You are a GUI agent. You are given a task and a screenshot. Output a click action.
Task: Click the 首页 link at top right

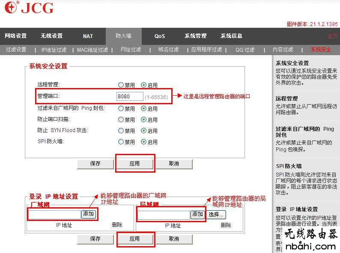coord(332,36)
